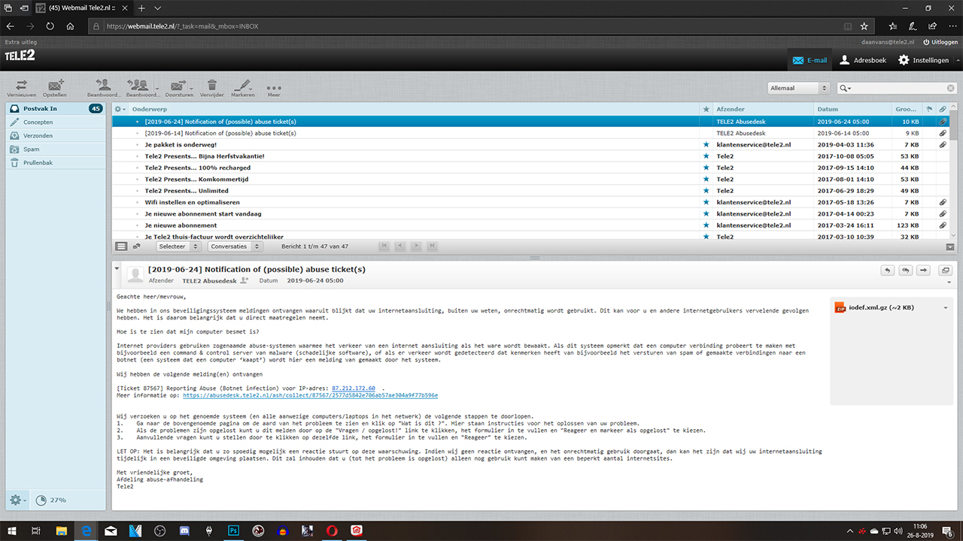Open Prullenbak trash folder
Viewport: 963px width, 541px height.
[x=55, y=162]
